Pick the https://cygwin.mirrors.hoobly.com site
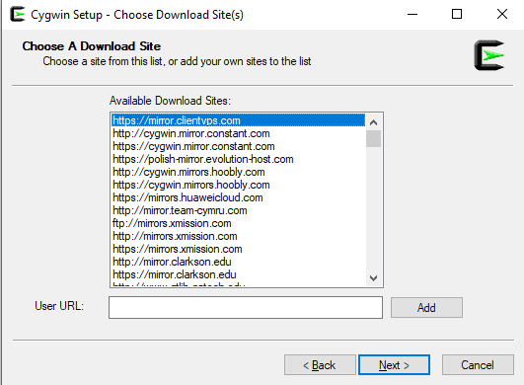524x385 pixels. (238, 185)
